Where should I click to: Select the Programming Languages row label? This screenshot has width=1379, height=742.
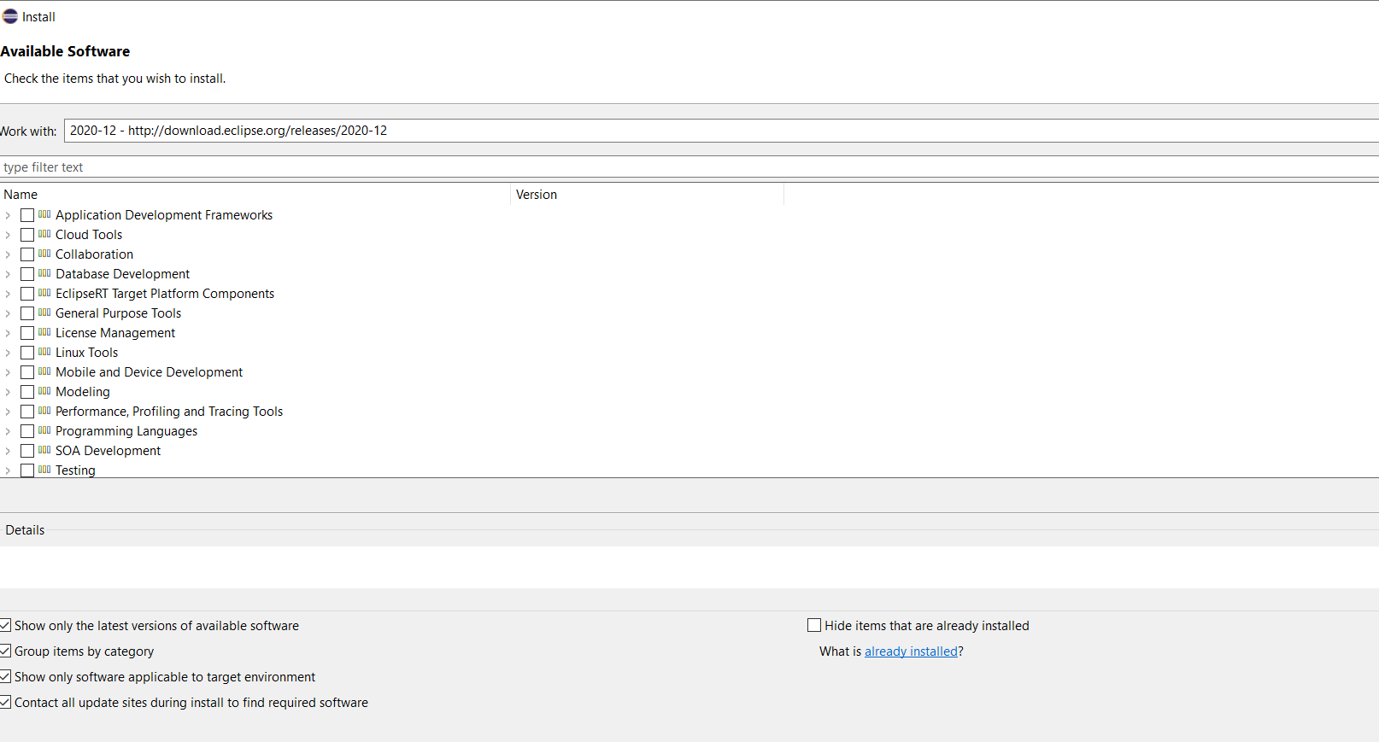126,431
